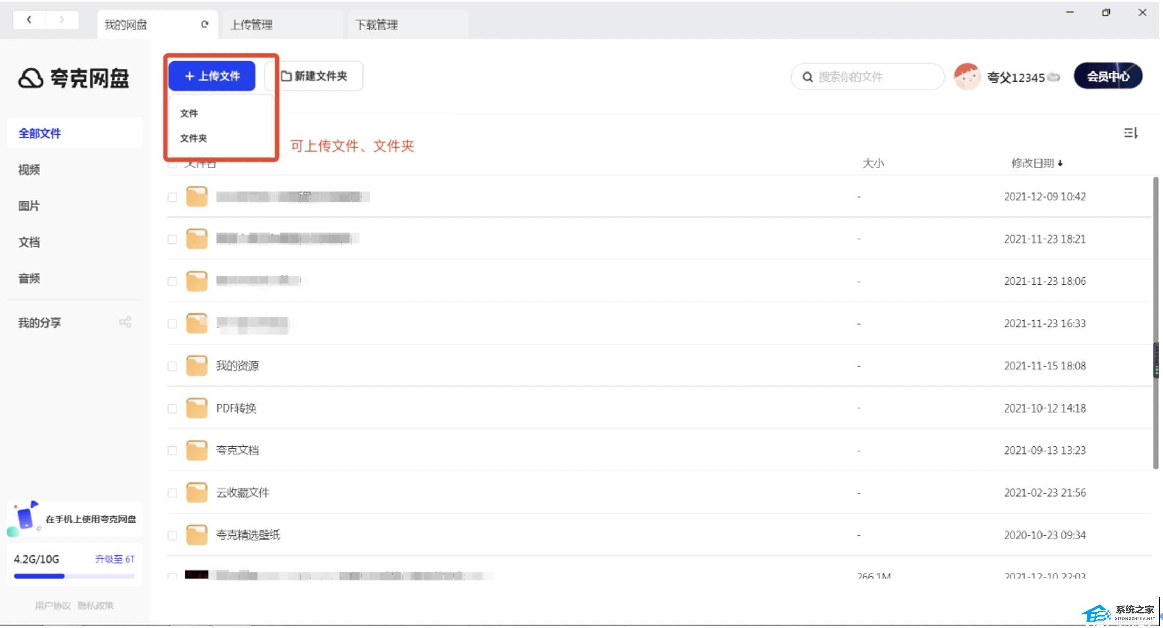Click the back navigation arrow
1163x628 pixels.
click(x=29, y=20)
